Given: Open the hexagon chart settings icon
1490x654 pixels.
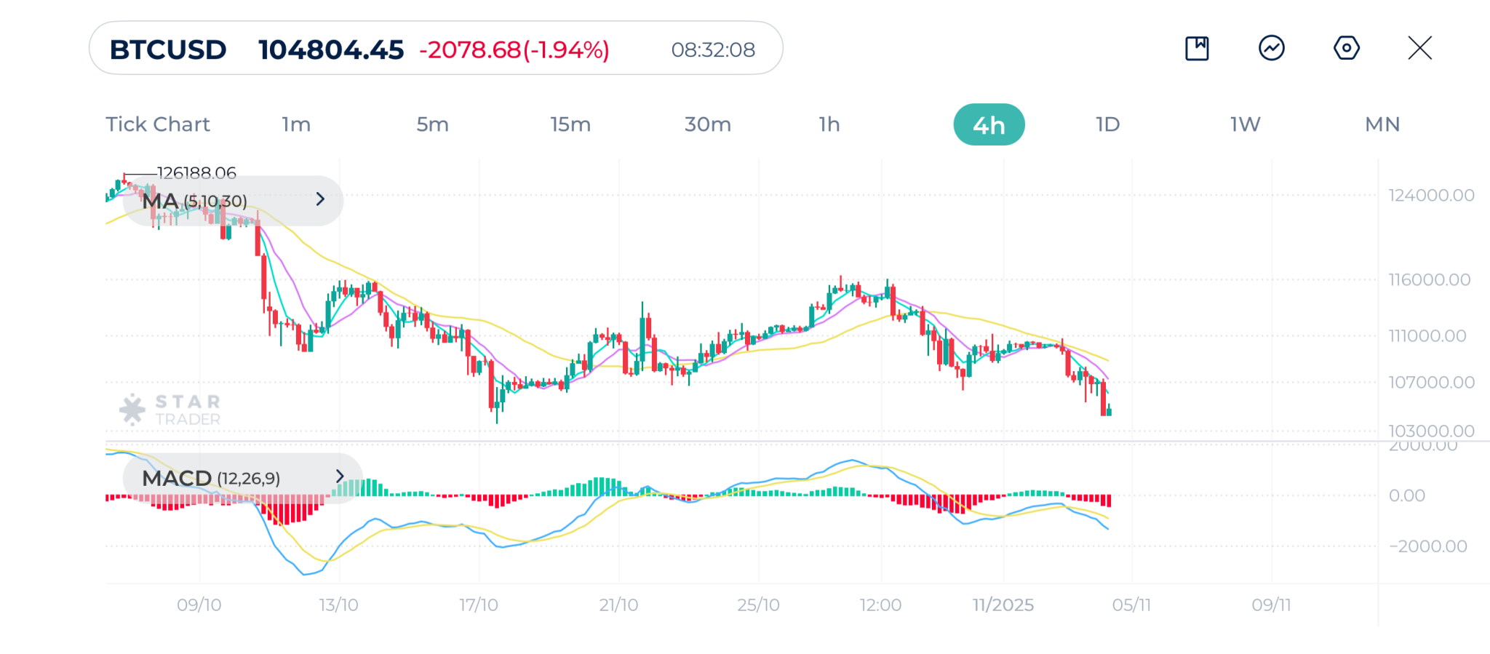Looking at the screenshot, I should [1346, 49].
